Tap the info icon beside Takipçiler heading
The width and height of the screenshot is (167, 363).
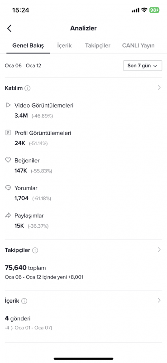point(35,250)
